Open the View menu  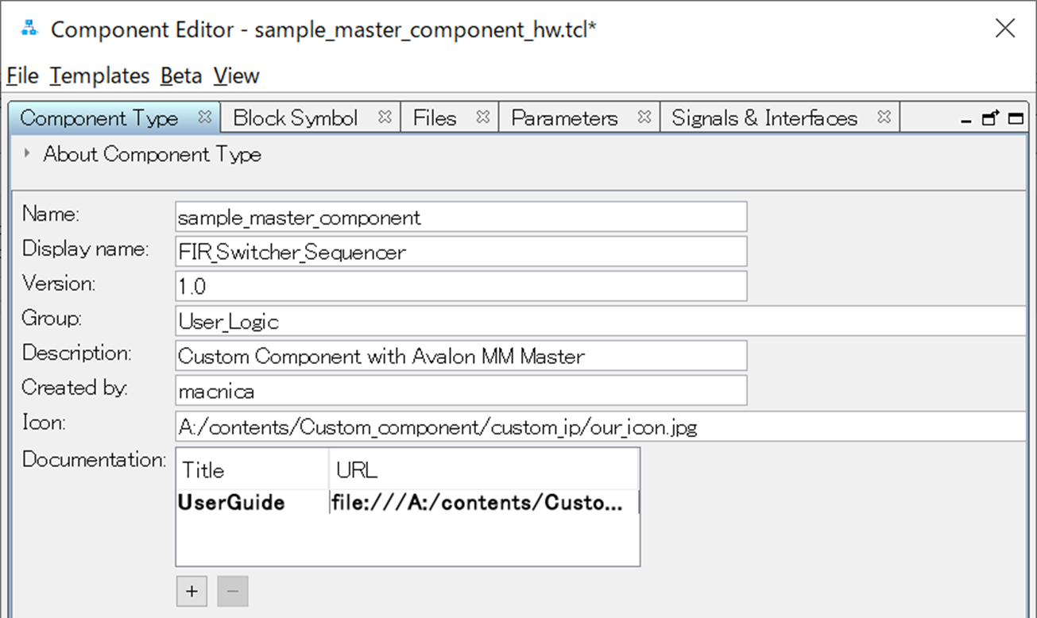click(236, 75)
